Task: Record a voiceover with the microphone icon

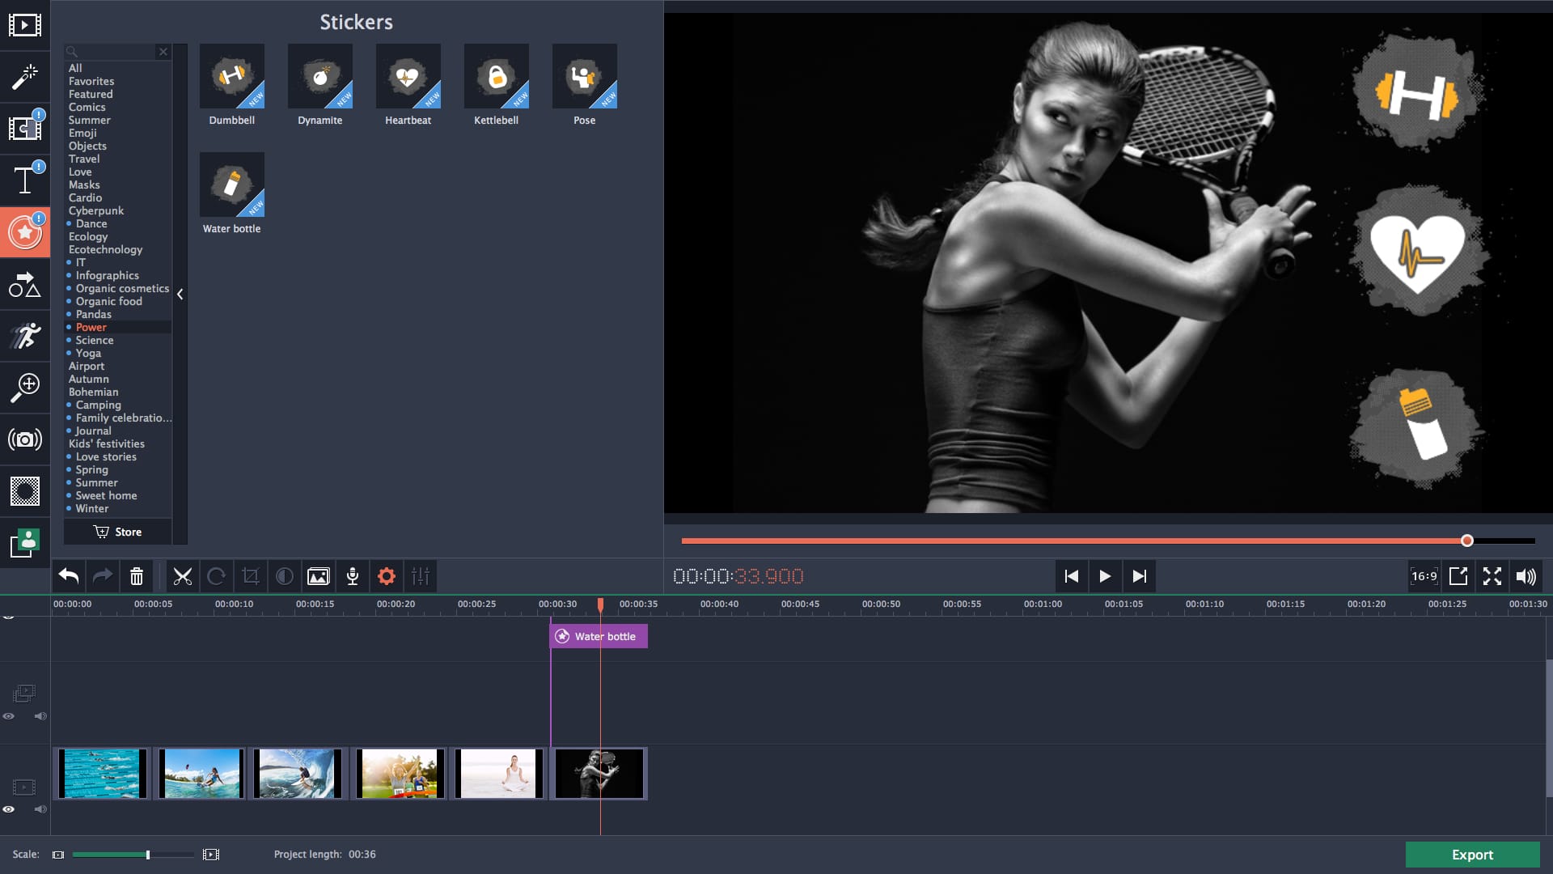Action: [x=353, y=576]
